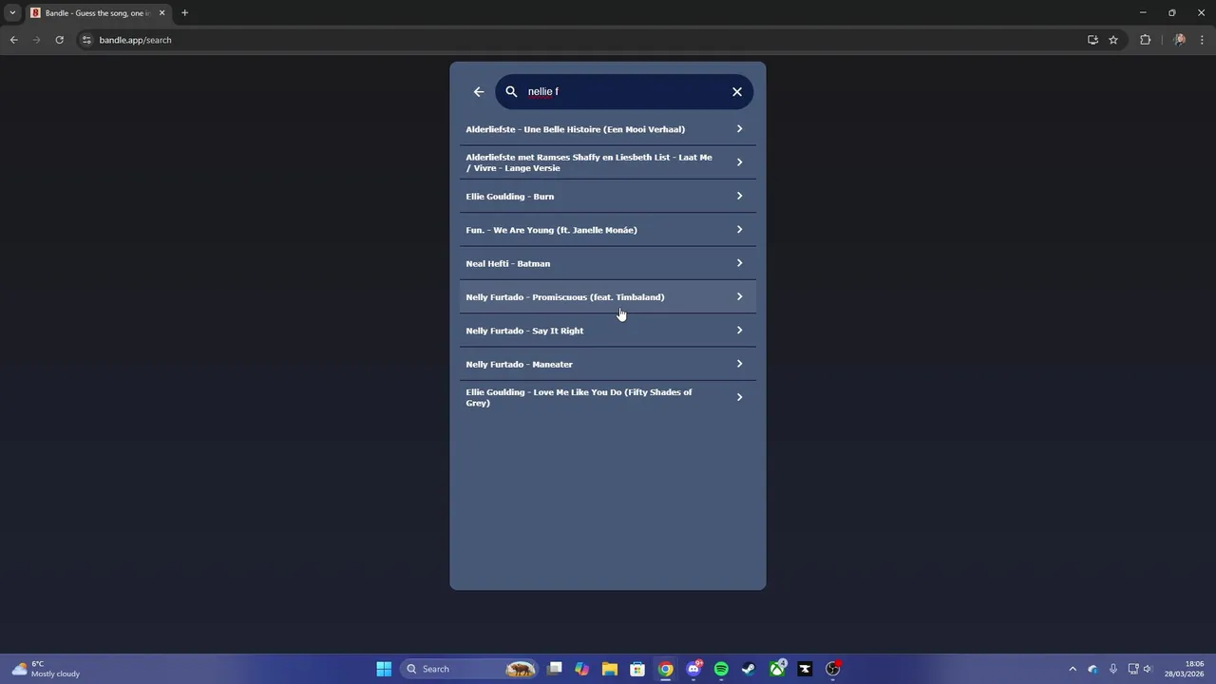Open the Chrome extensions puzzle icon
The height and width of the screenshot is (684, 1216).
pyautogui.click(x=1145, y=40)
